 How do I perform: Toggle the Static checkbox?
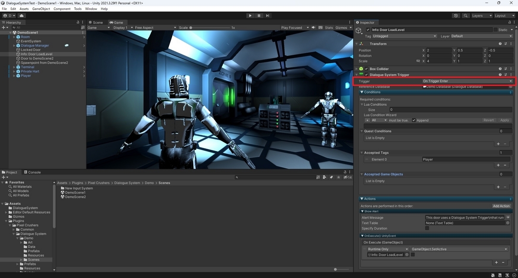(x=496, y=30)
